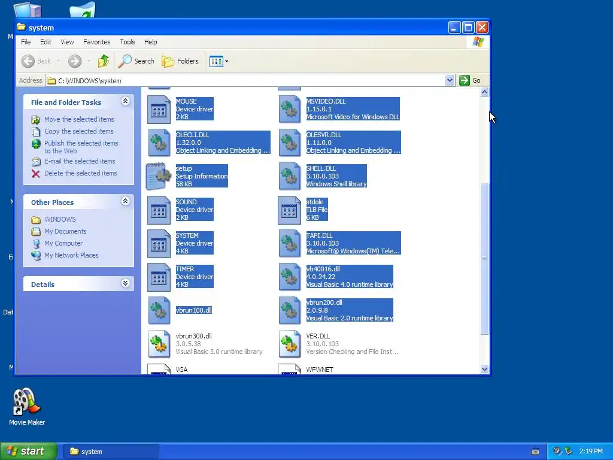The image size is (613, 460).
Task: Click the on-screen keyboard tray icon
Action: pyautogui.click(x=535, y=452)
